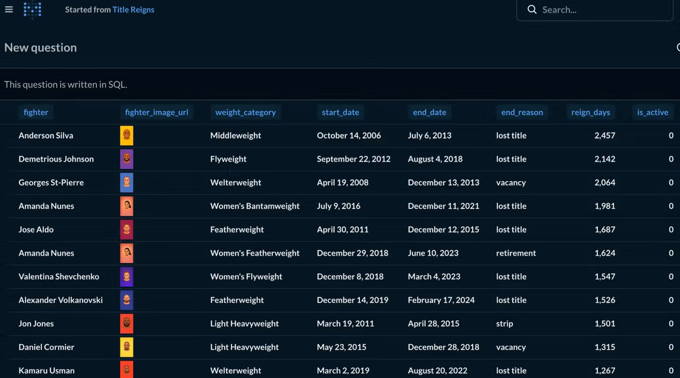Select the Jose Aldo cell
680x378 pixels.
(36, 230)
